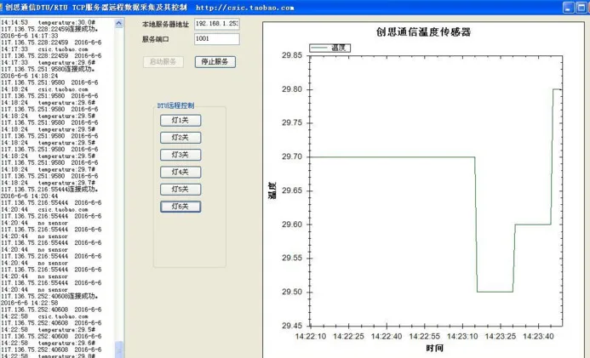This screenshot has height=358, width=590.
Task: Select log line 117.136.75.216:55444连接成功
Action: click(x=49, y=190)
